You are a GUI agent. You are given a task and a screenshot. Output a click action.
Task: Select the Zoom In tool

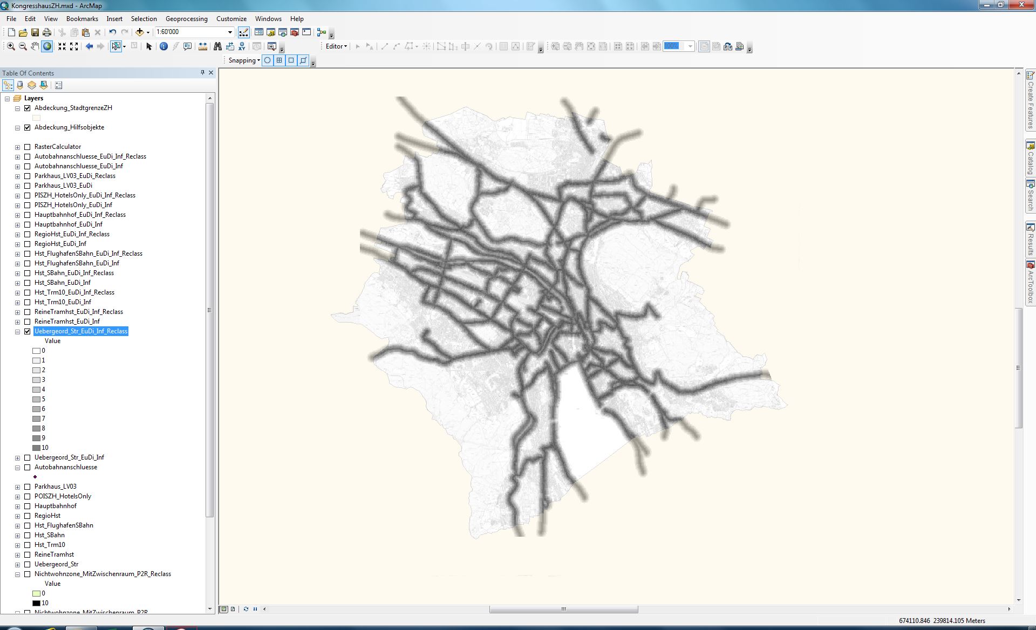11,46
